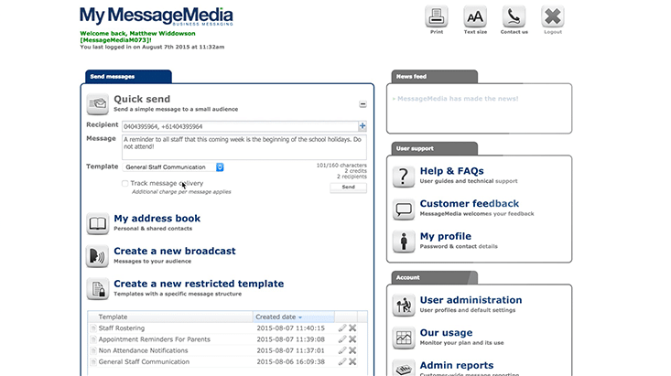
Task: Collapse the Quick send section
Action: pyautogui.click(x=363, y=104)
